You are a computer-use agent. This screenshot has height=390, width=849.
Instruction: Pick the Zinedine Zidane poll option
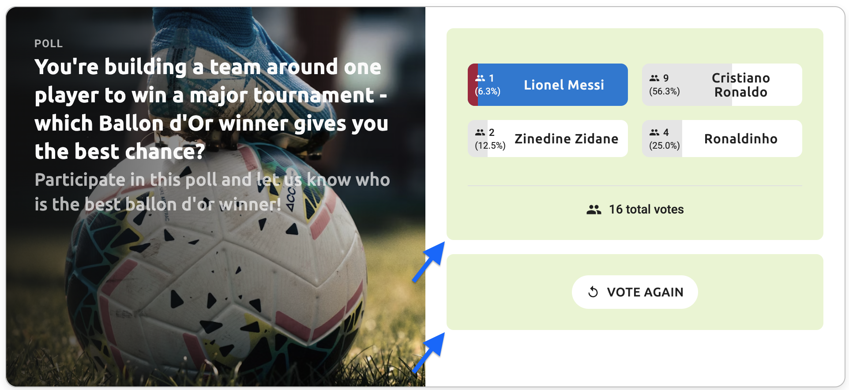coord(566,139)
